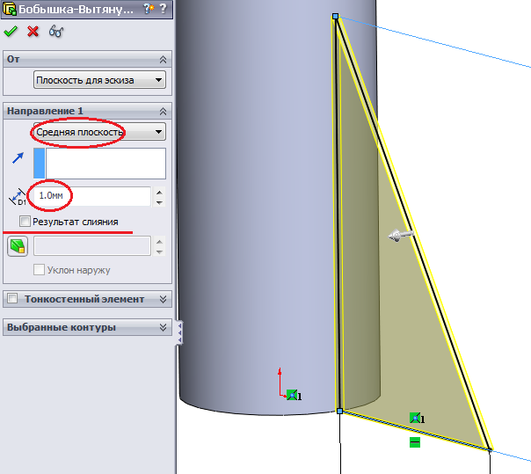Click the Boss-Extrude feature icon
The width and height of the screenshot is (531, 474).
(9, 9)
